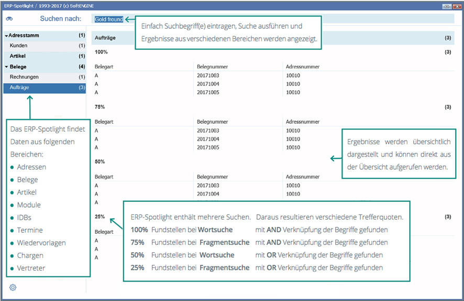Image resolution: width=464 pixels, height=301 pixels.
Task: Click the search field containing Gold freund
Action: [108, 19]
